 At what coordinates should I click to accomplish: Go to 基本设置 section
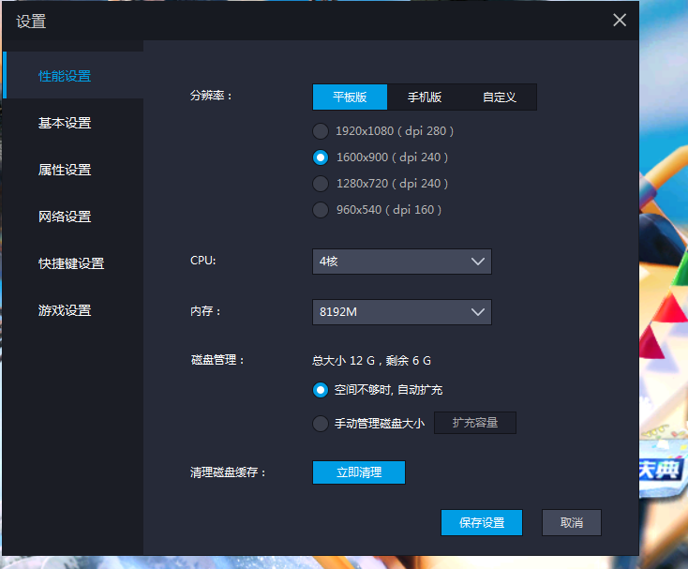(65, 123)
